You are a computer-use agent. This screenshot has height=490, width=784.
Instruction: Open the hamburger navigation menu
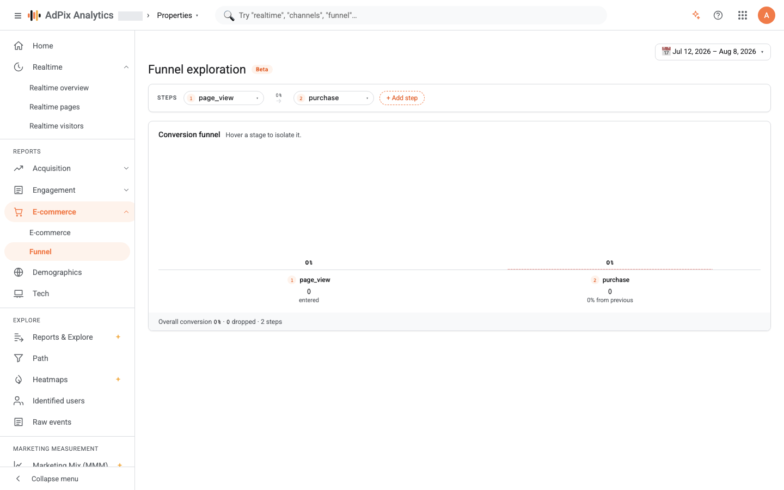coord(18,16)
